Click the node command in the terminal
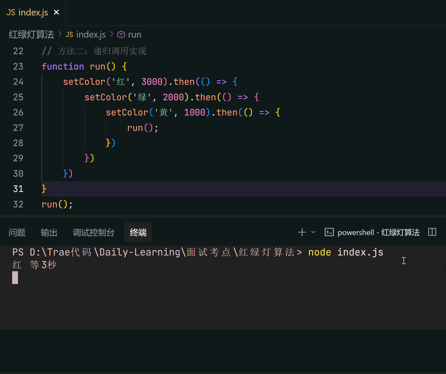 (320, 252)
